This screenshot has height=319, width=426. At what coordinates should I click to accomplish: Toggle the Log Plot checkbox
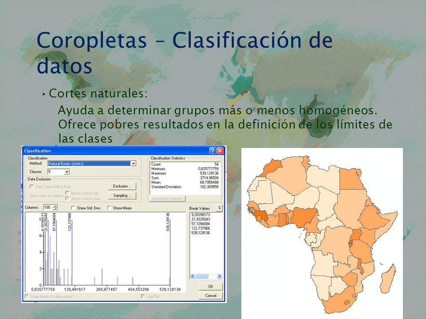point(143,296)
